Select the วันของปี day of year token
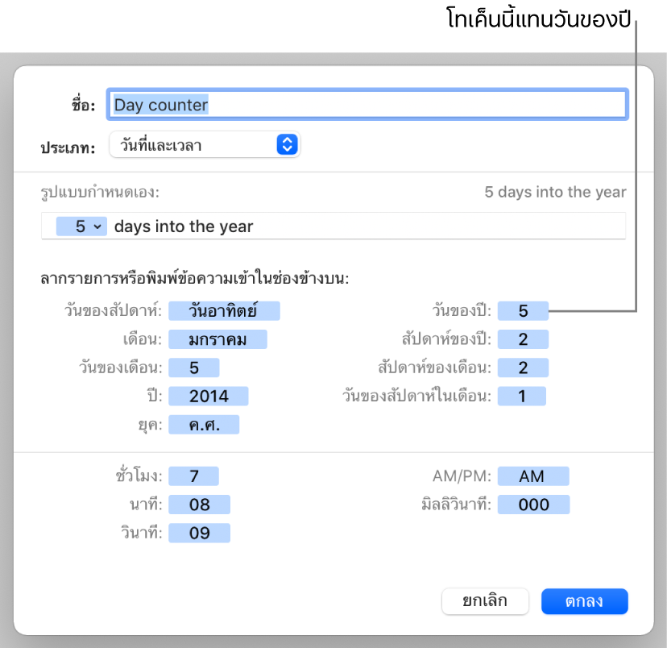The height and width of the screenshot is (648, 667). [x=524, y=310]
